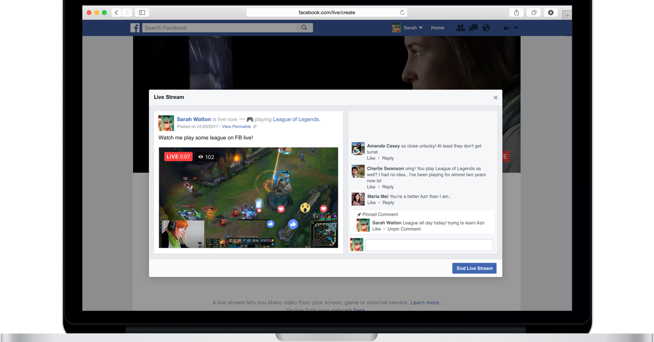654x342 pixels.
Task: Click the wow emoji reaction on video
Action: tap(305, 208)
